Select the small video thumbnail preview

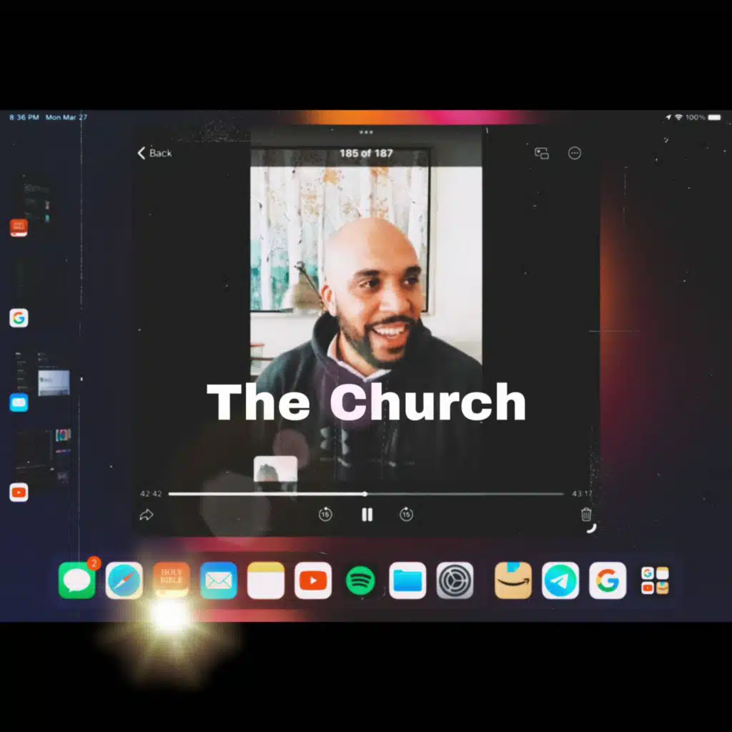coord(275,472)
